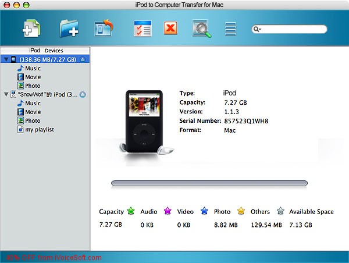349x263 pixels.
Task: Click the window title text
Action: coord(179,5)
